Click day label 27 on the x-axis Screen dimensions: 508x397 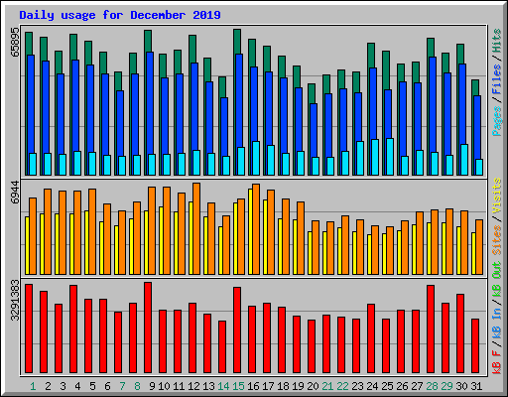[x=417, y=386]
